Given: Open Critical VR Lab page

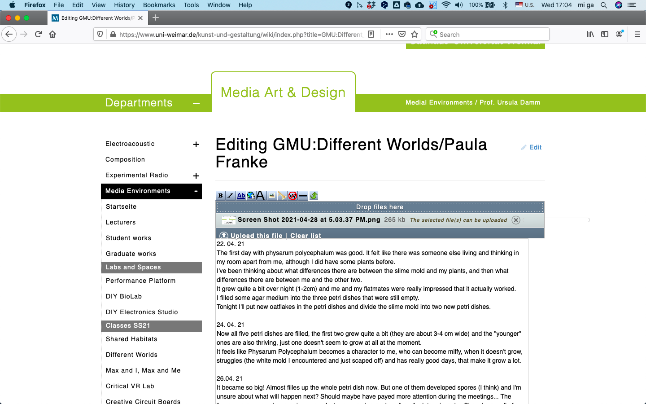Looking at the screenshot, I should coord(130,386).
